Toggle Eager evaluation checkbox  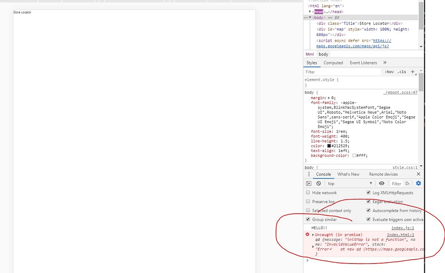tap(368, 201)
